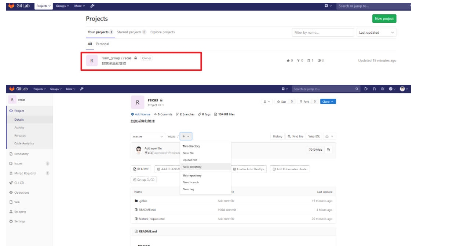
Task: Switch to the Explore projects tab
Action: point(163,32)
